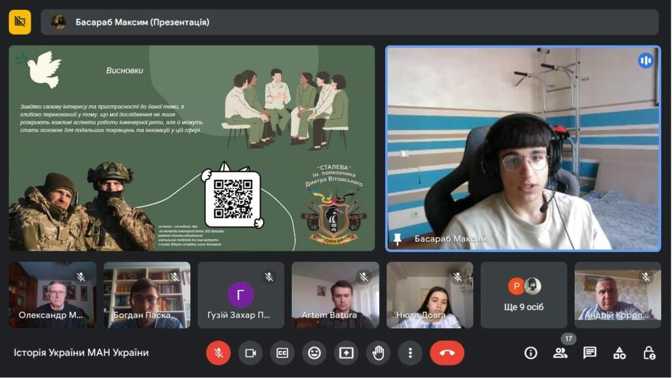
Task: Open the emoji reactions button
Action: coord(314,353)
